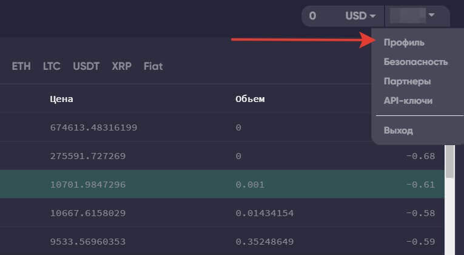Click the row with price 275591.727269

87,156
